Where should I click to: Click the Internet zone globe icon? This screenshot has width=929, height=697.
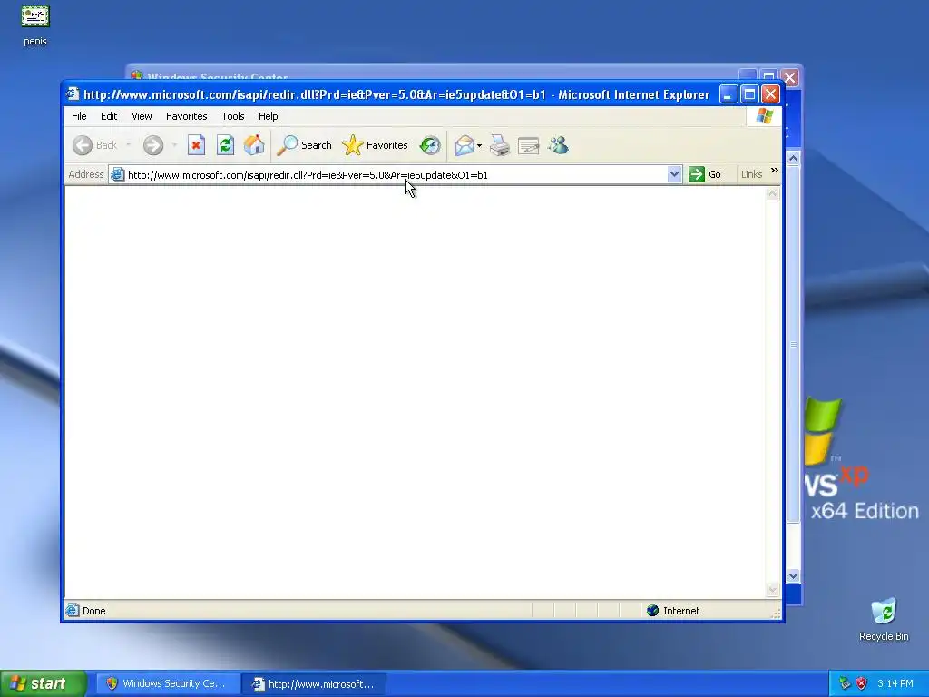click(x=652, y=611)
